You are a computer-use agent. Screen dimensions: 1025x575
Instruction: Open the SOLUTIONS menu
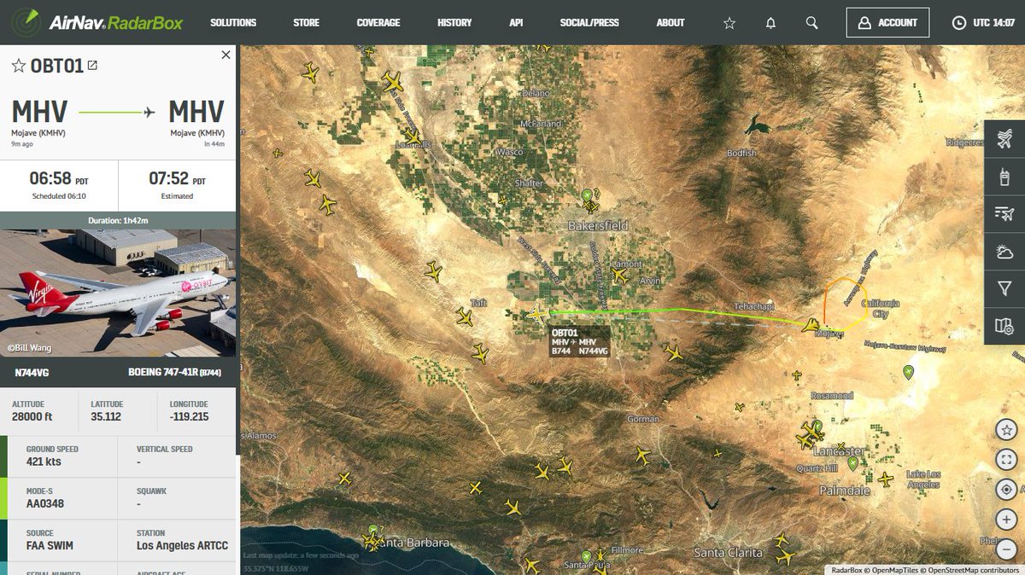click(233, 23)
